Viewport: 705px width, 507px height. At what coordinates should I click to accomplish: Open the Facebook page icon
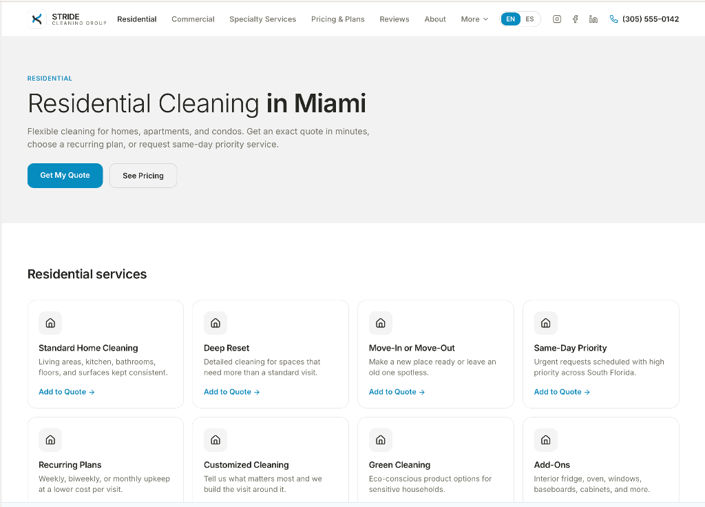coord(575,19)
